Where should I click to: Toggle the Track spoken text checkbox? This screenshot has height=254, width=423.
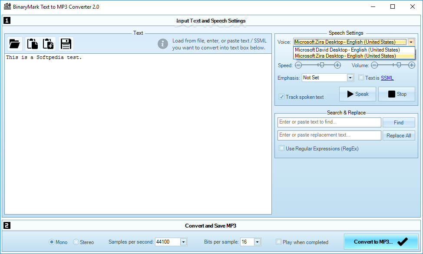(282, 97)
